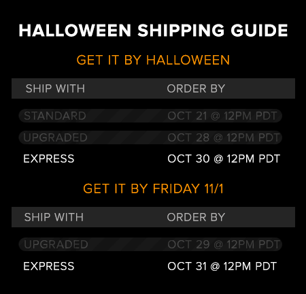Click the second Ship With column header
306x294 pixels.
(54, 217)
